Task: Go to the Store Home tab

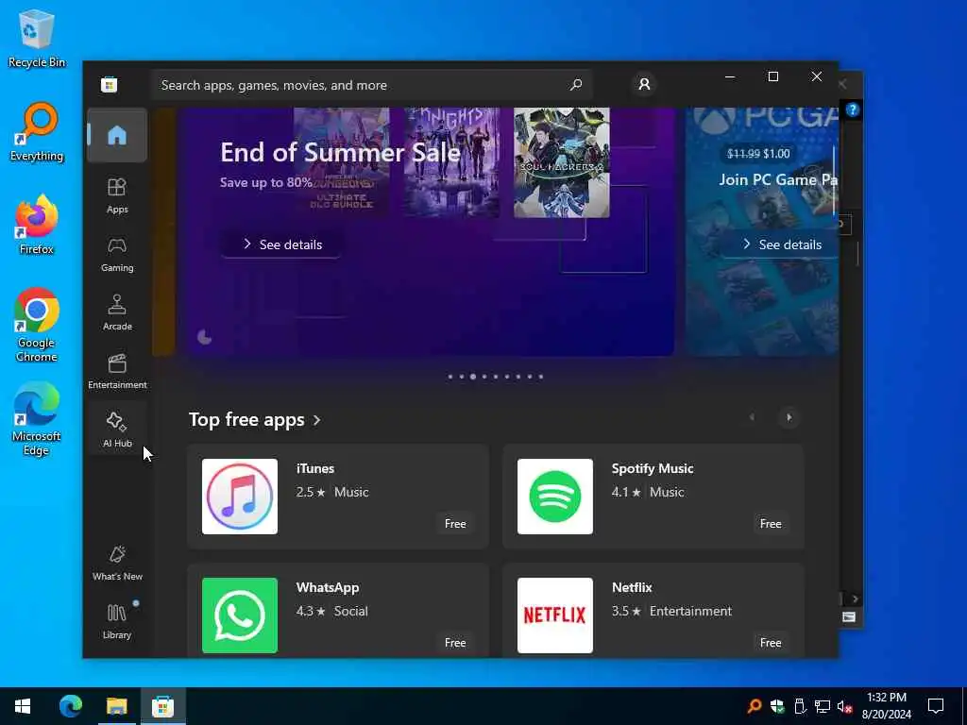Action: [117, 135]
